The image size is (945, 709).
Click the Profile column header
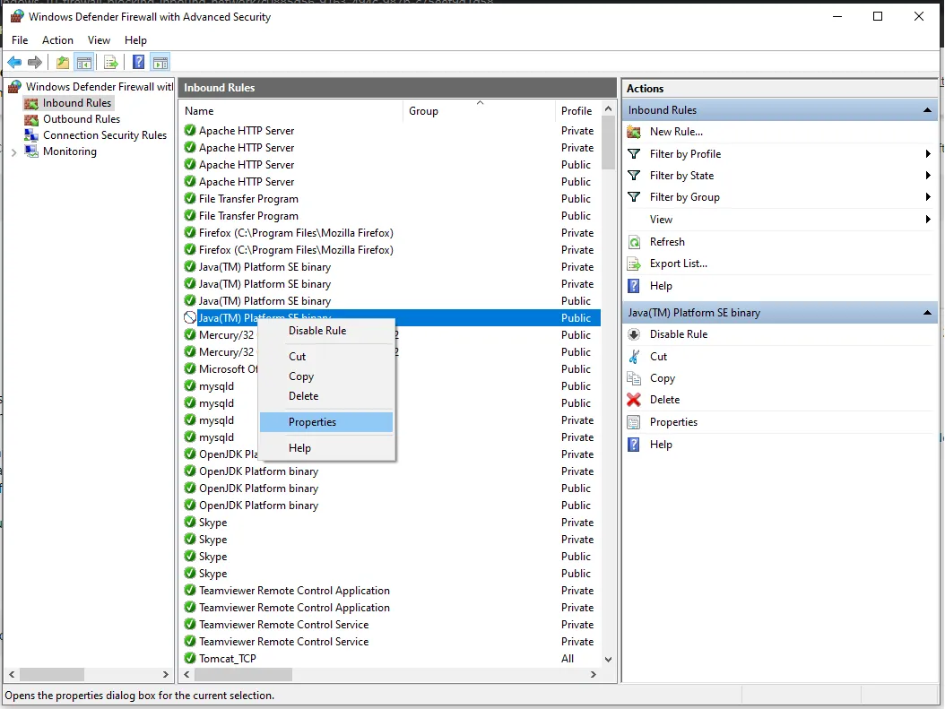[x=577, y=111]
